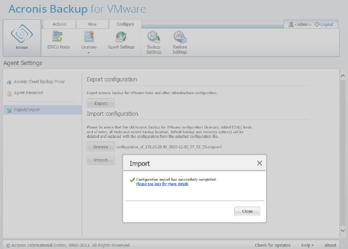Switch to the Actions tab
Screen dimensions: 348x249
click(59, 24)
